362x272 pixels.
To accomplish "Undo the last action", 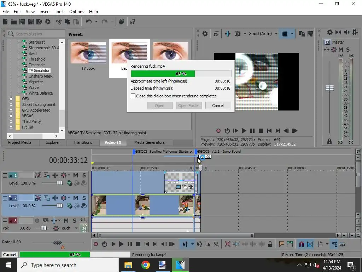I will (x=89, y=22).
